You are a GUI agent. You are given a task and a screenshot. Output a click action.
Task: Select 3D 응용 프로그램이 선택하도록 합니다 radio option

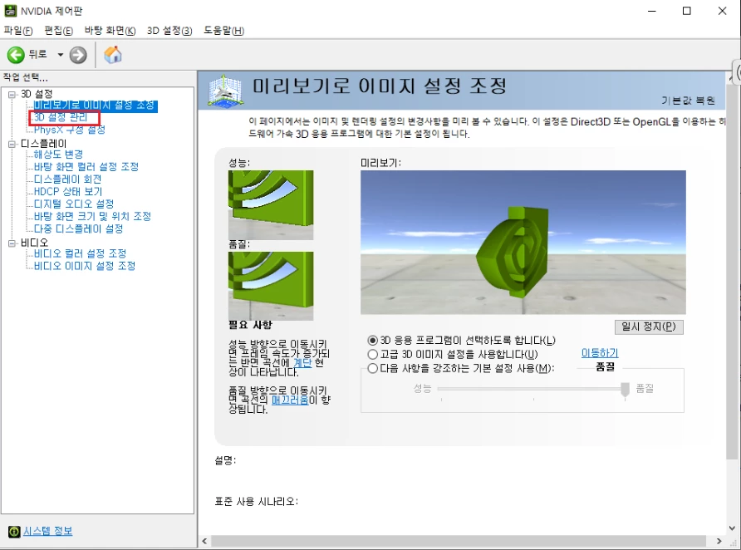pyautogui.click(x=372, y=340)
